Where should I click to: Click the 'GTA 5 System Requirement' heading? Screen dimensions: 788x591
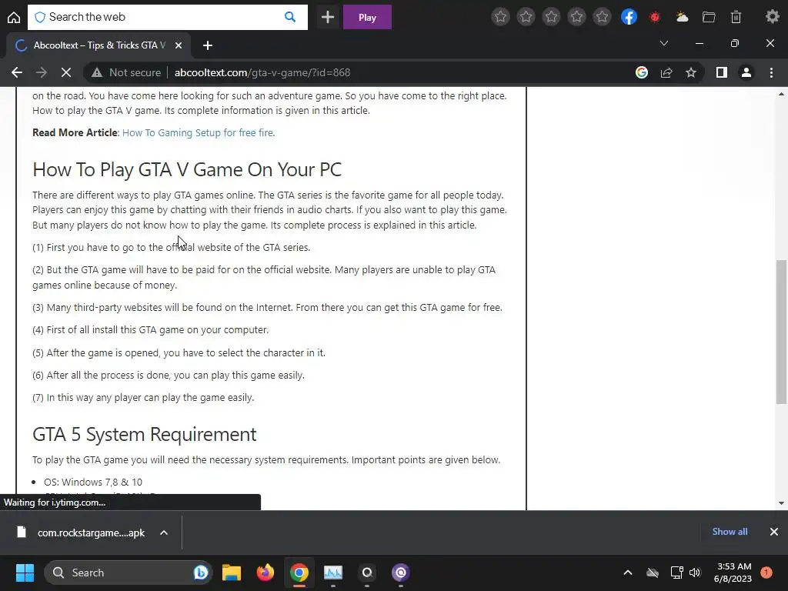(x=144, y=434)
